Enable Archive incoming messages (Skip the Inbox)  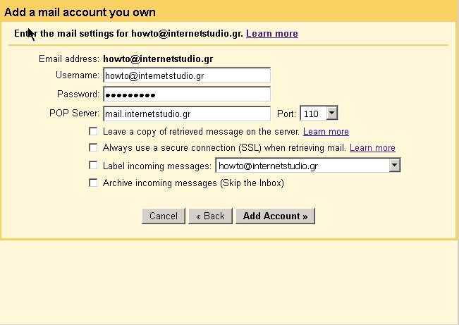pyautogui.click(x=93, y=183)
